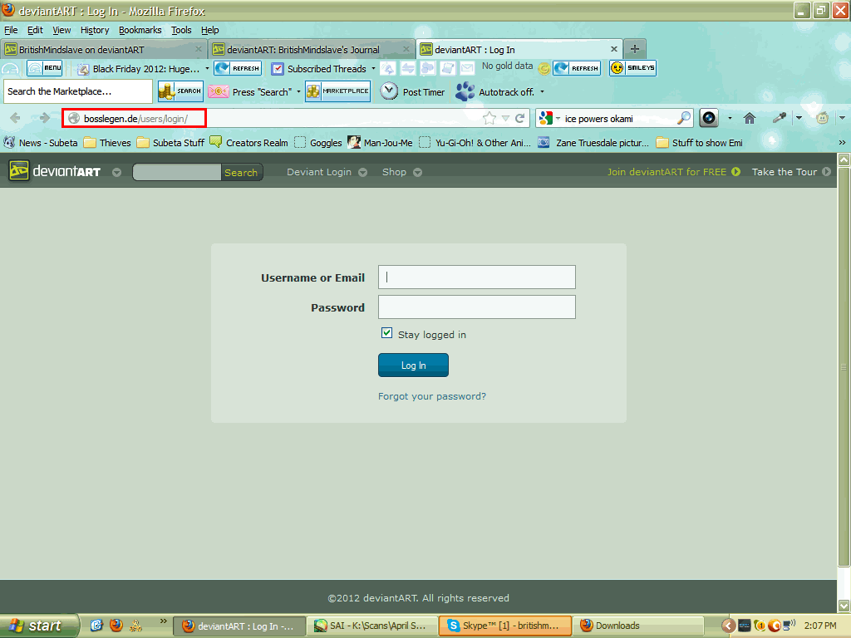Open the News - Subeta bookmark

[41, 143]
